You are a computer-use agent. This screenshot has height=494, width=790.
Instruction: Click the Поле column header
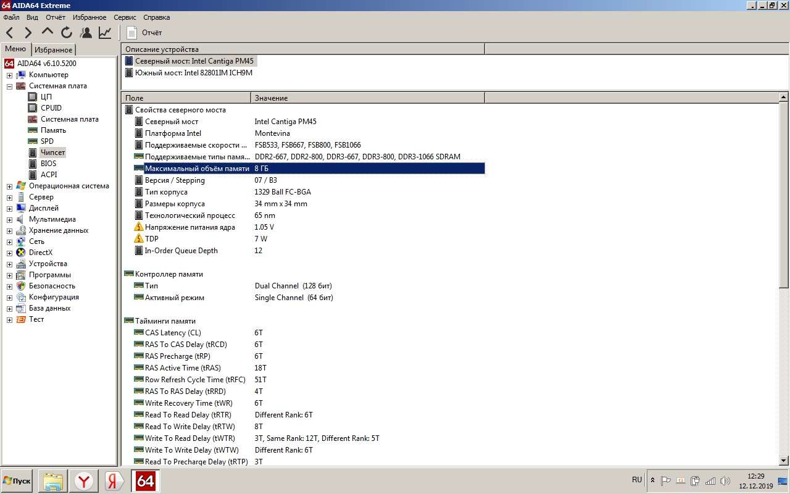click(186, 98)
